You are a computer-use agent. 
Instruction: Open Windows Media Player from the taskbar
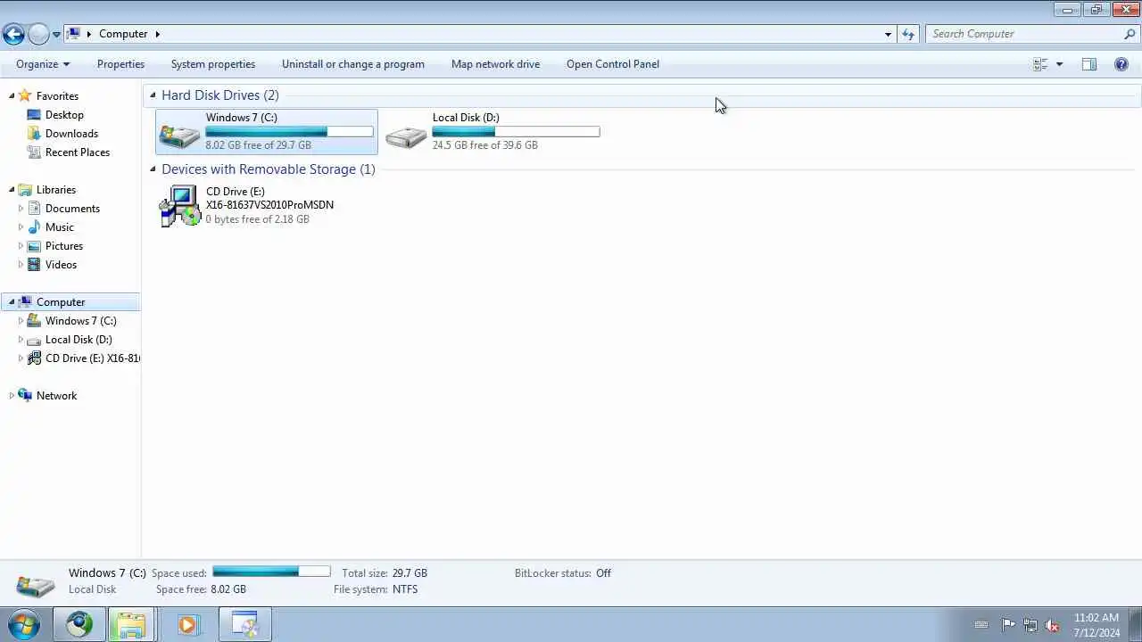[x=187, y=624]
